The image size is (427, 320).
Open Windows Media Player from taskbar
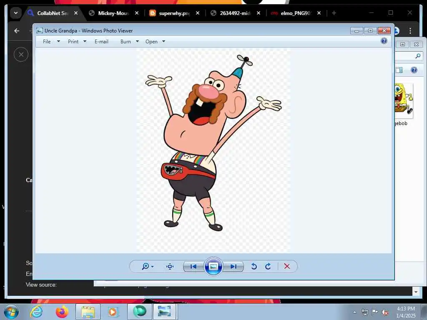point(113,312)
